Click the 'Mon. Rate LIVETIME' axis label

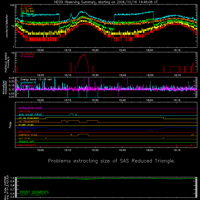click(x=5, y=187)
